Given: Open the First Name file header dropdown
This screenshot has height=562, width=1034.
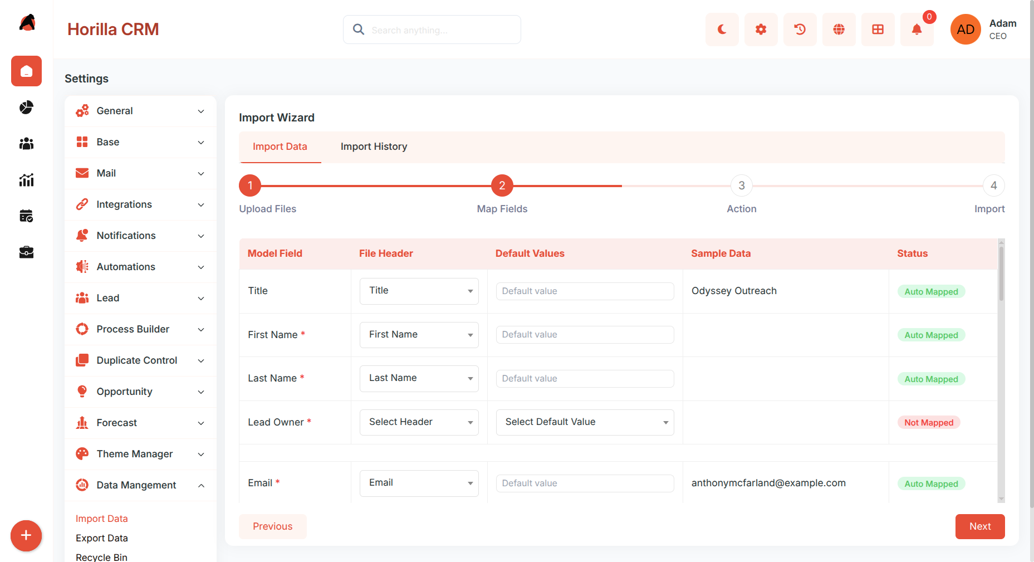Looking at the screenshot, I should [x=419, y=335].
